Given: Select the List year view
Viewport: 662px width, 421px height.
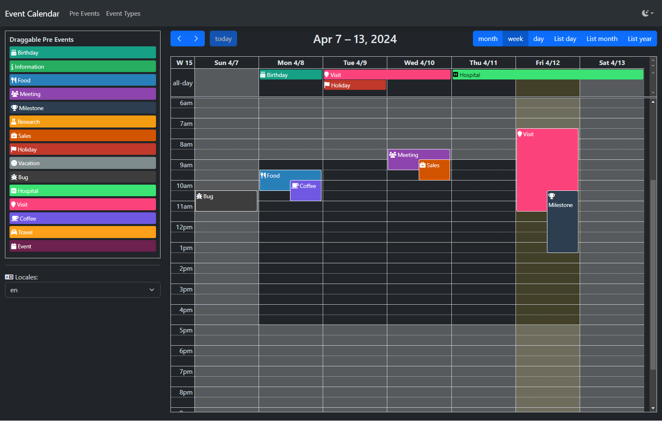Looking at the screenshot, I should [639, 38].
